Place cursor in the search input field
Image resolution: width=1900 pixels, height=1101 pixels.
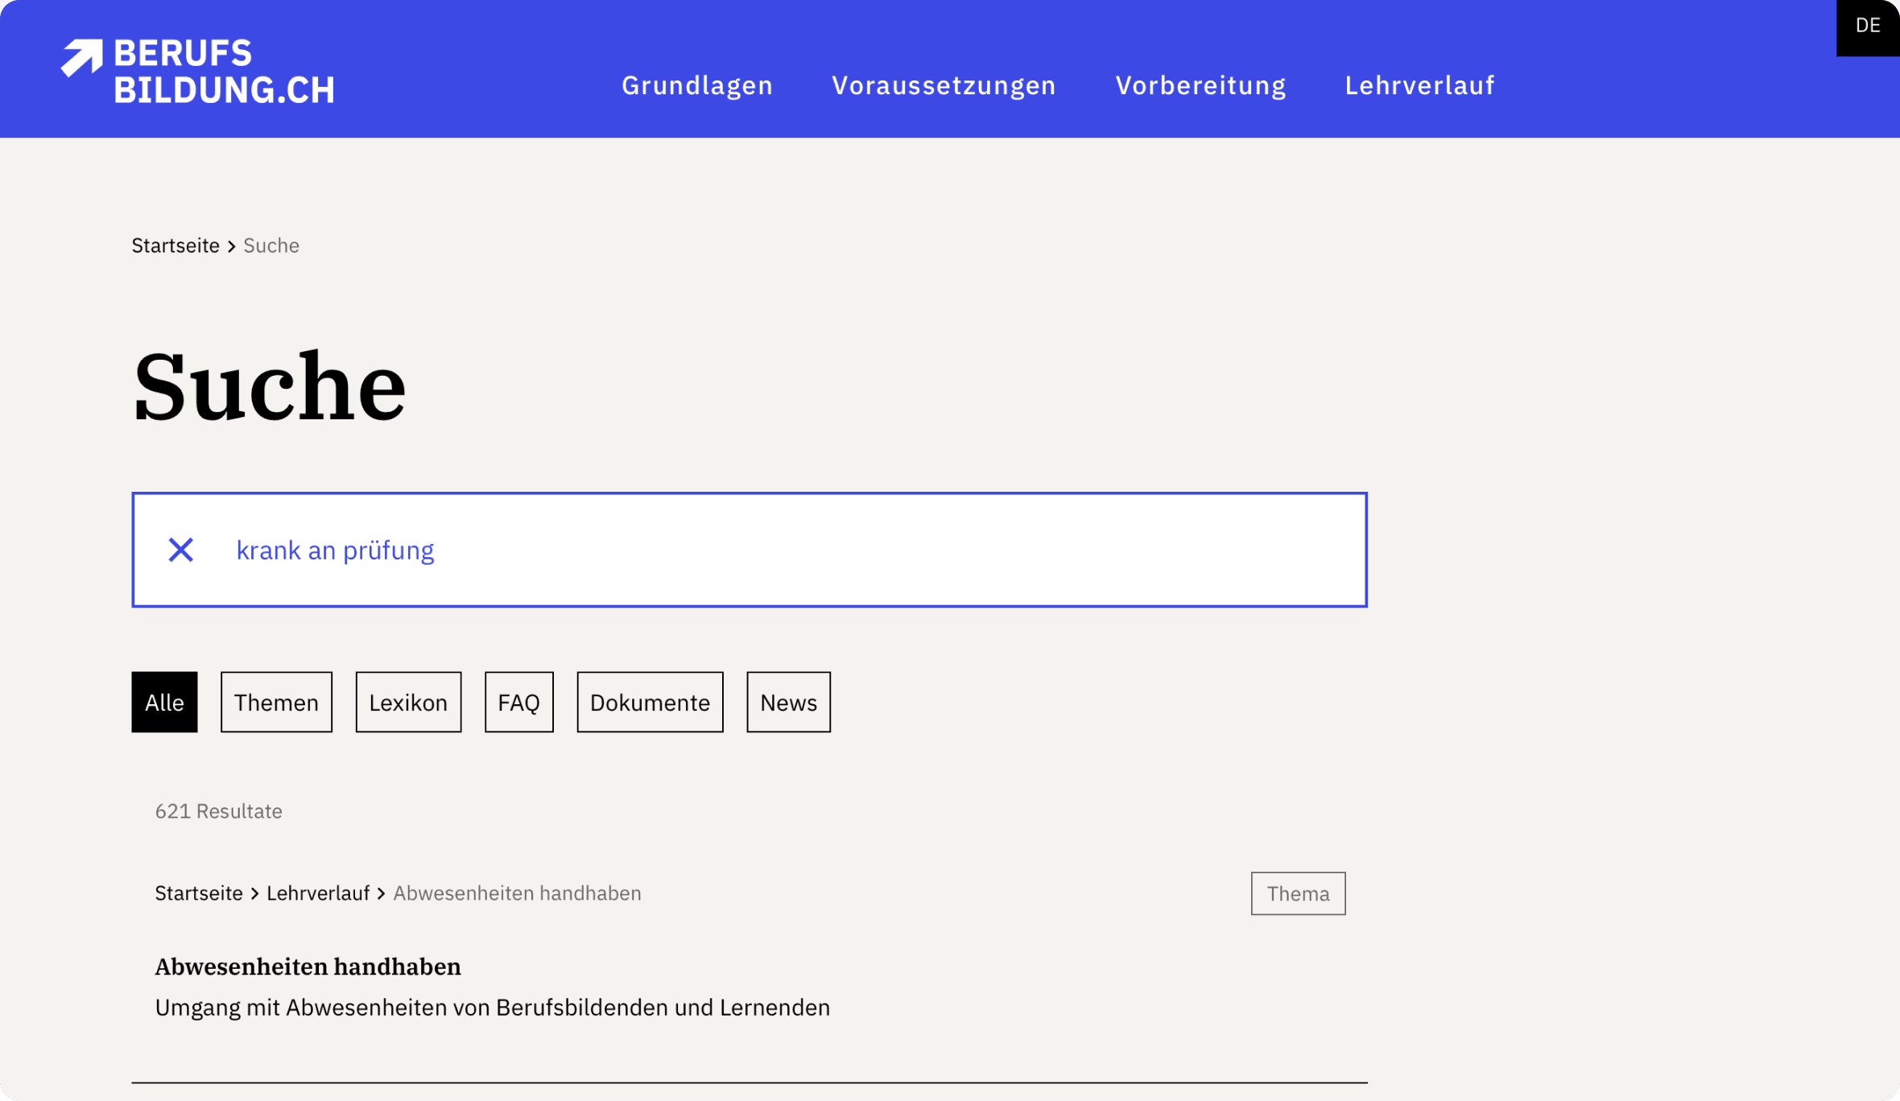(x=725, y=549)
